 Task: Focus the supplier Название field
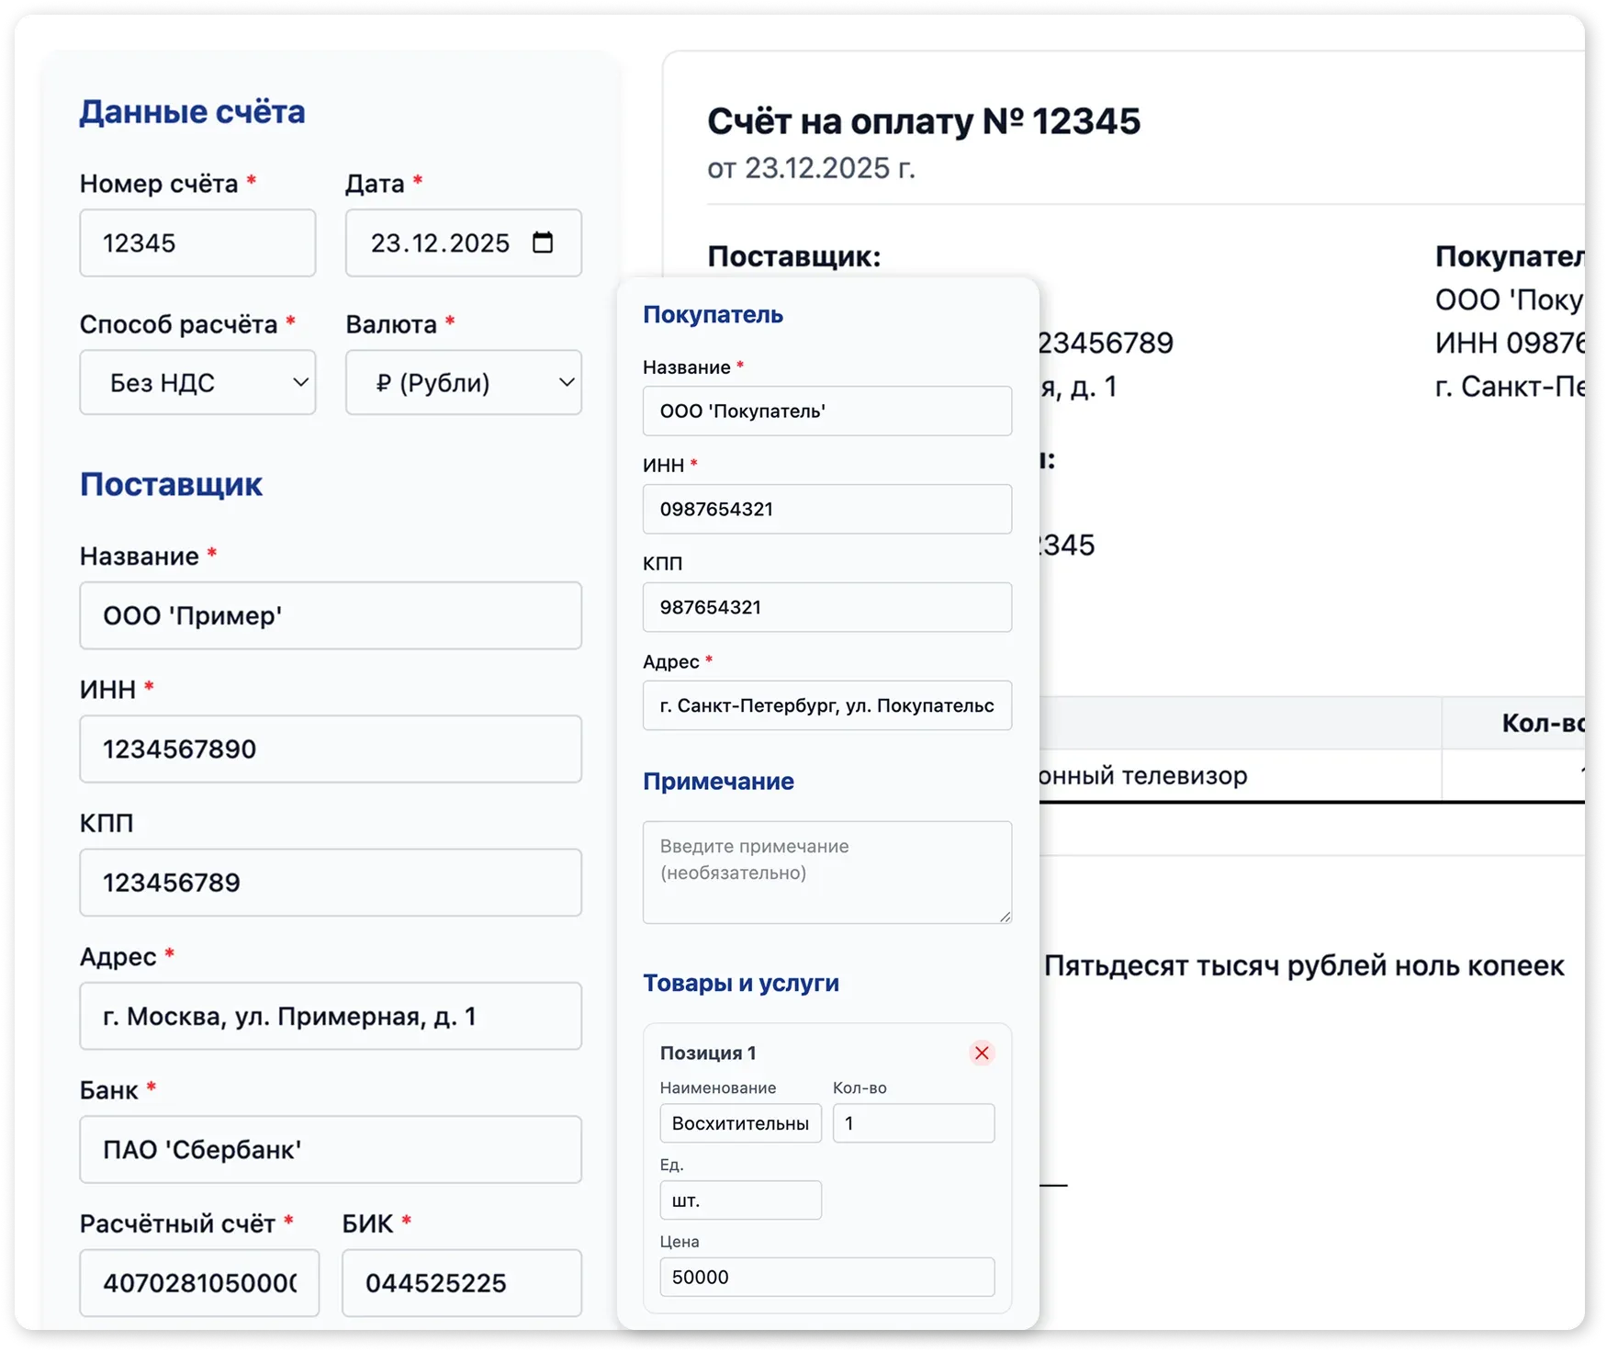[x=331, y=615]
